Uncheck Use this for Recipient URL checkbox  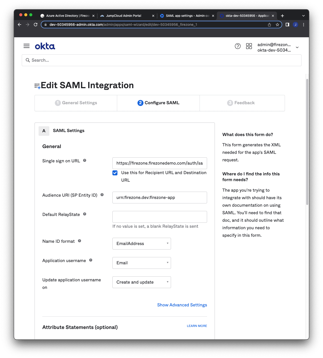[115, 173]
